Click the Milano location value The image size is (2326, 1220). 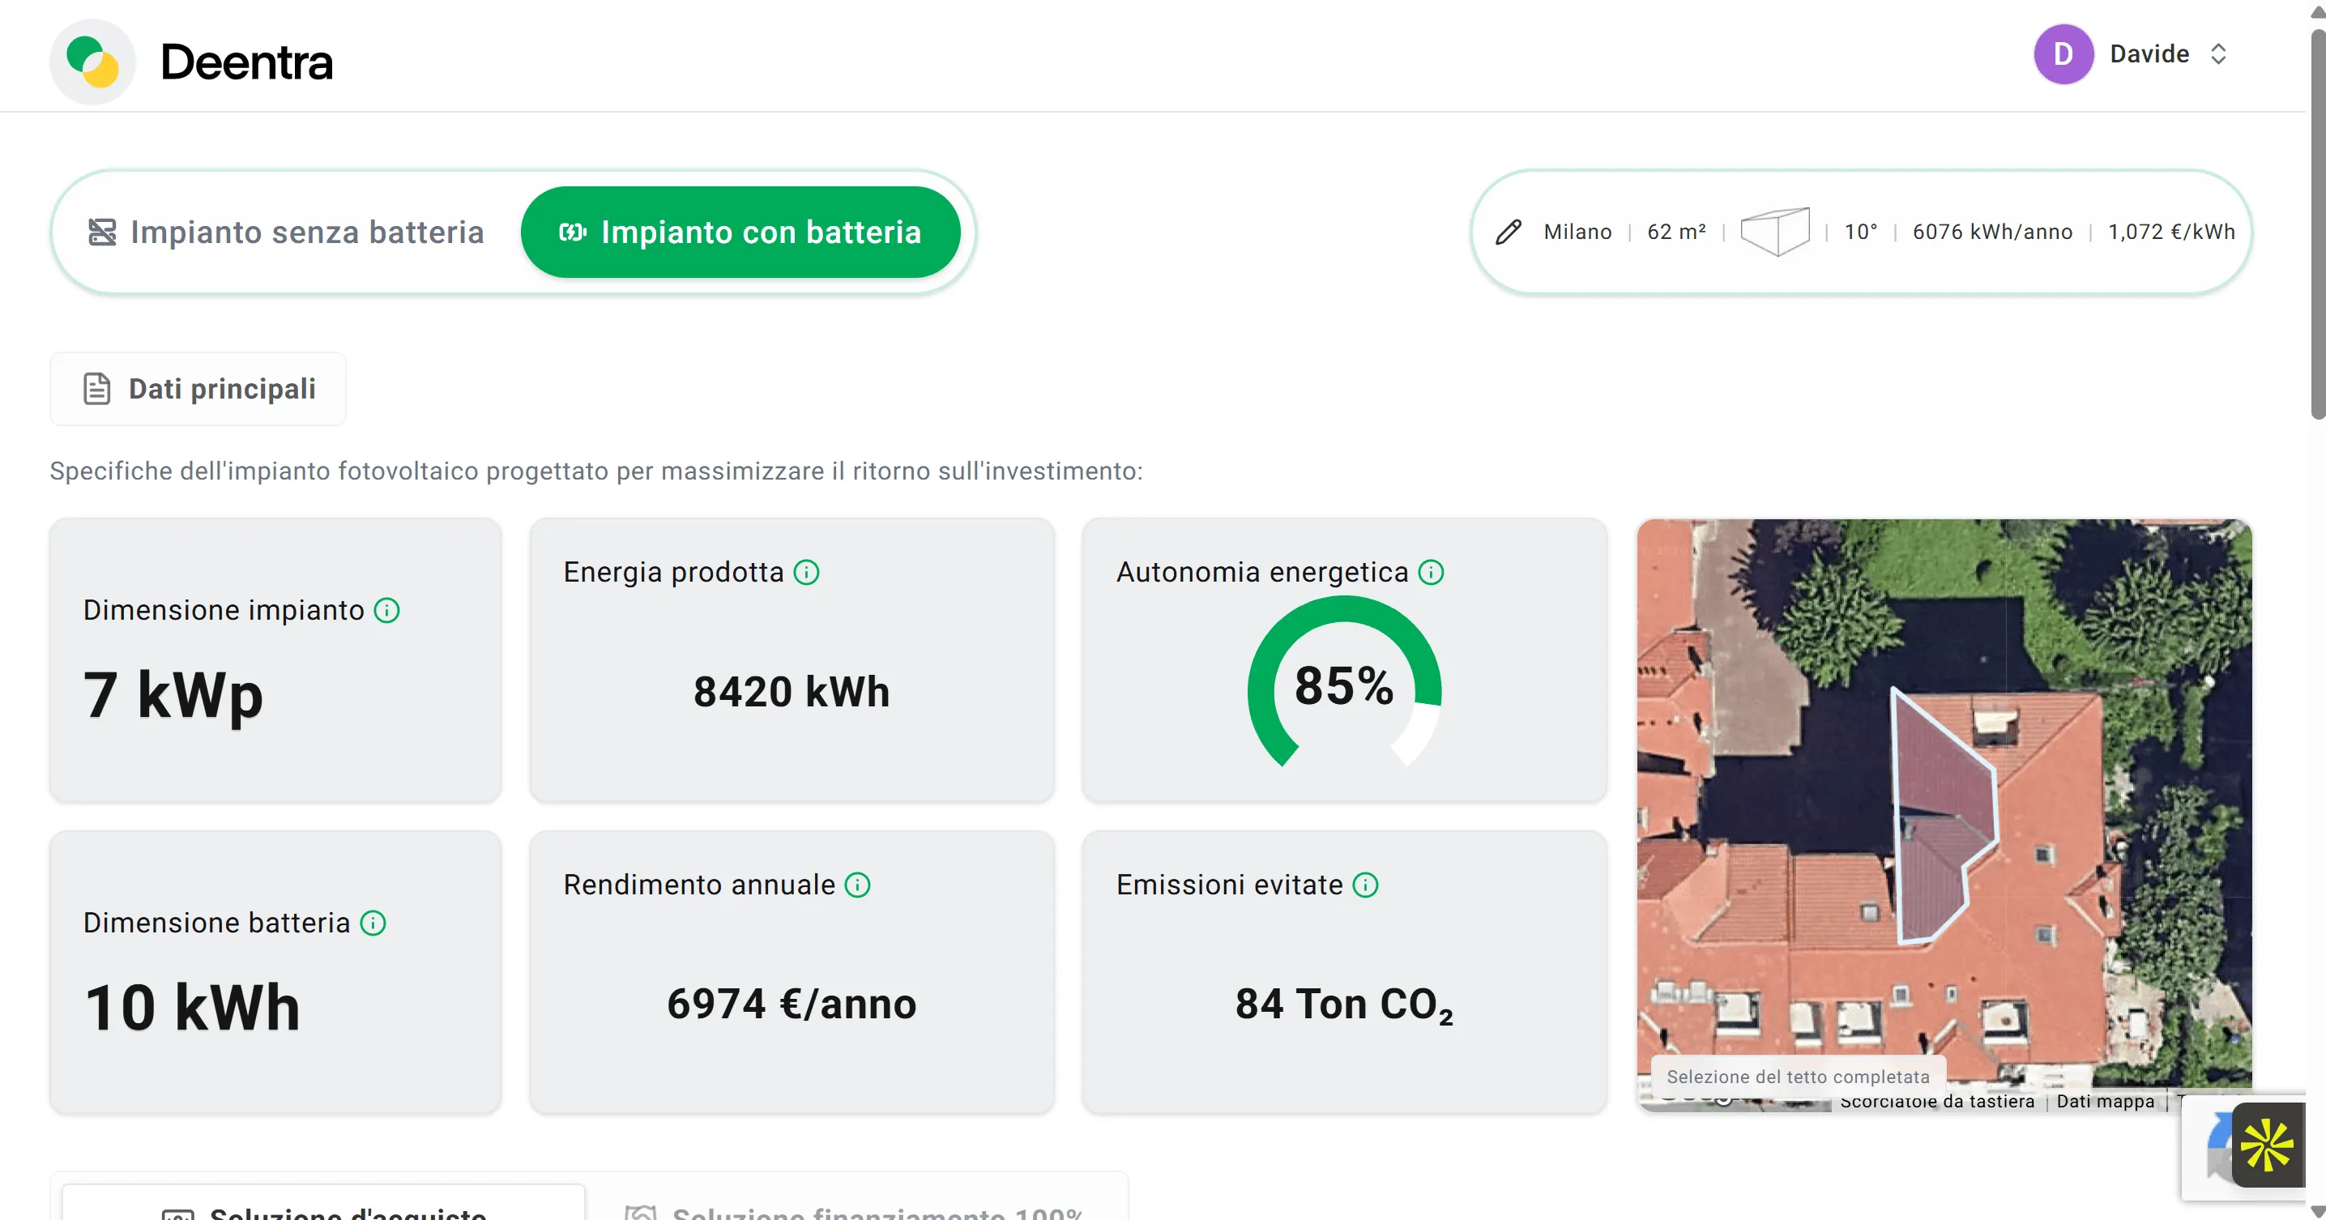click(1577, 232)
